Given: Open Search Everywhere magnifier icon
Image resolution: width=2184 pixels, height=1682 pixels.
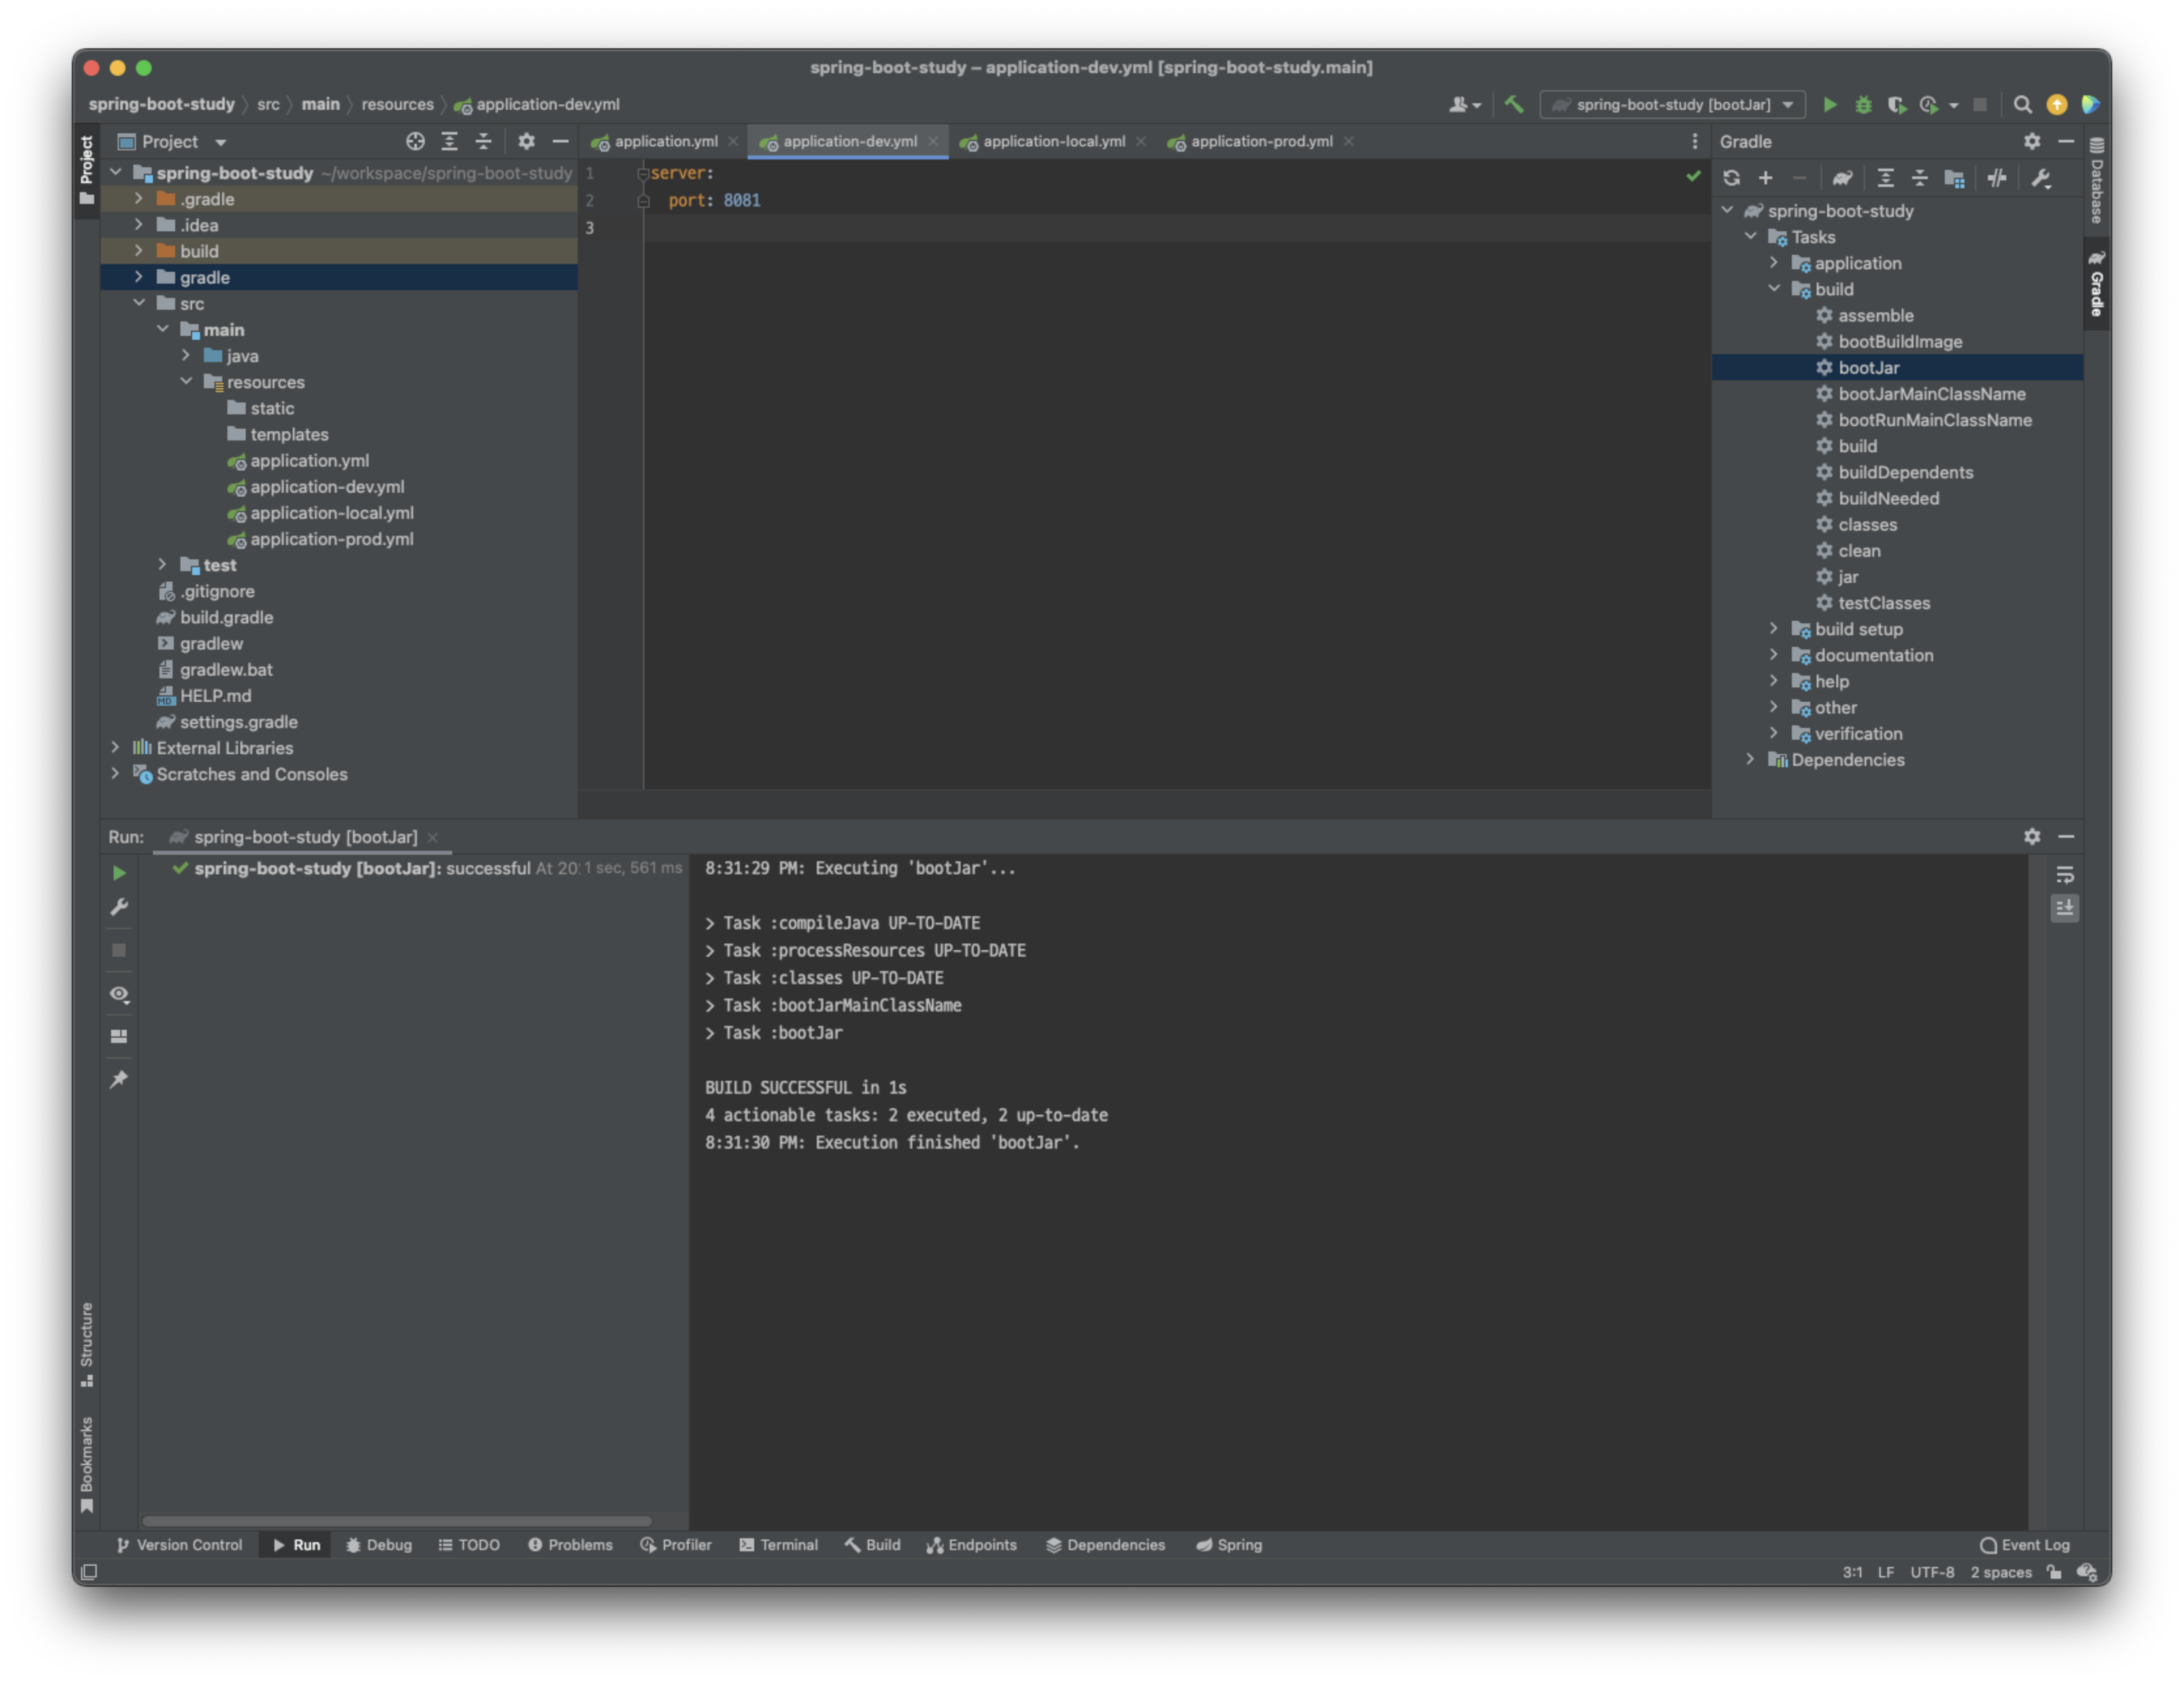Looking at the screenshot, I should click(2022, 104).
